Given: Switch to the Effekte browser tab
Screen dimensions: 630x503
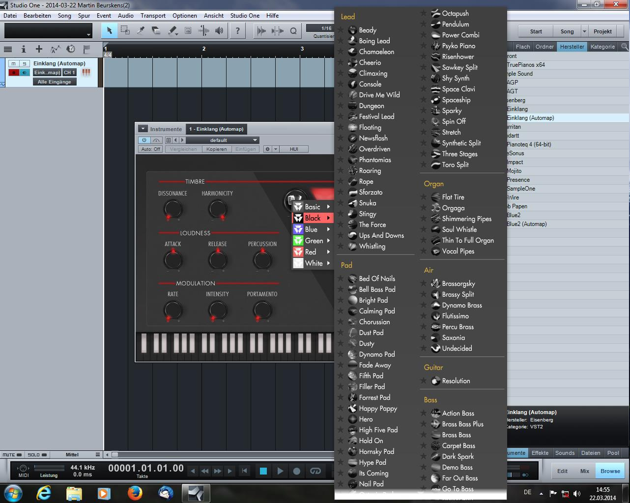Looking at the screenshot, I should pyautogui.click(x=540, y=453).
